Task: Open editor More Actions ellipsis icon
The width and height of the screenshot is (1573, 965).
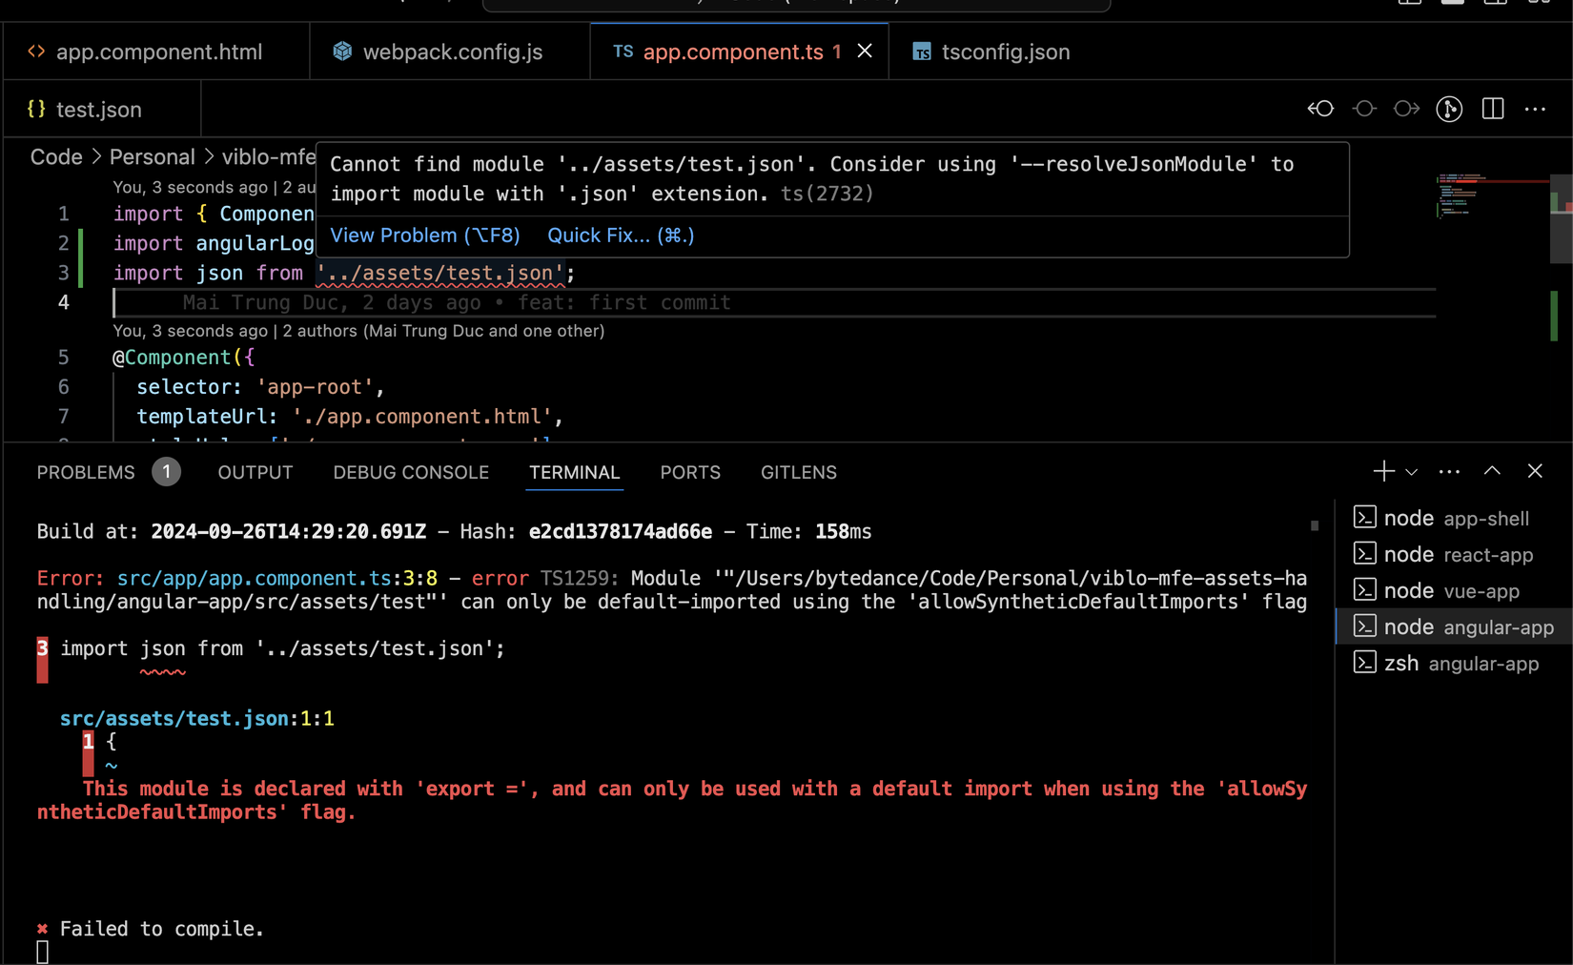Action: (x=1535, y=110)
